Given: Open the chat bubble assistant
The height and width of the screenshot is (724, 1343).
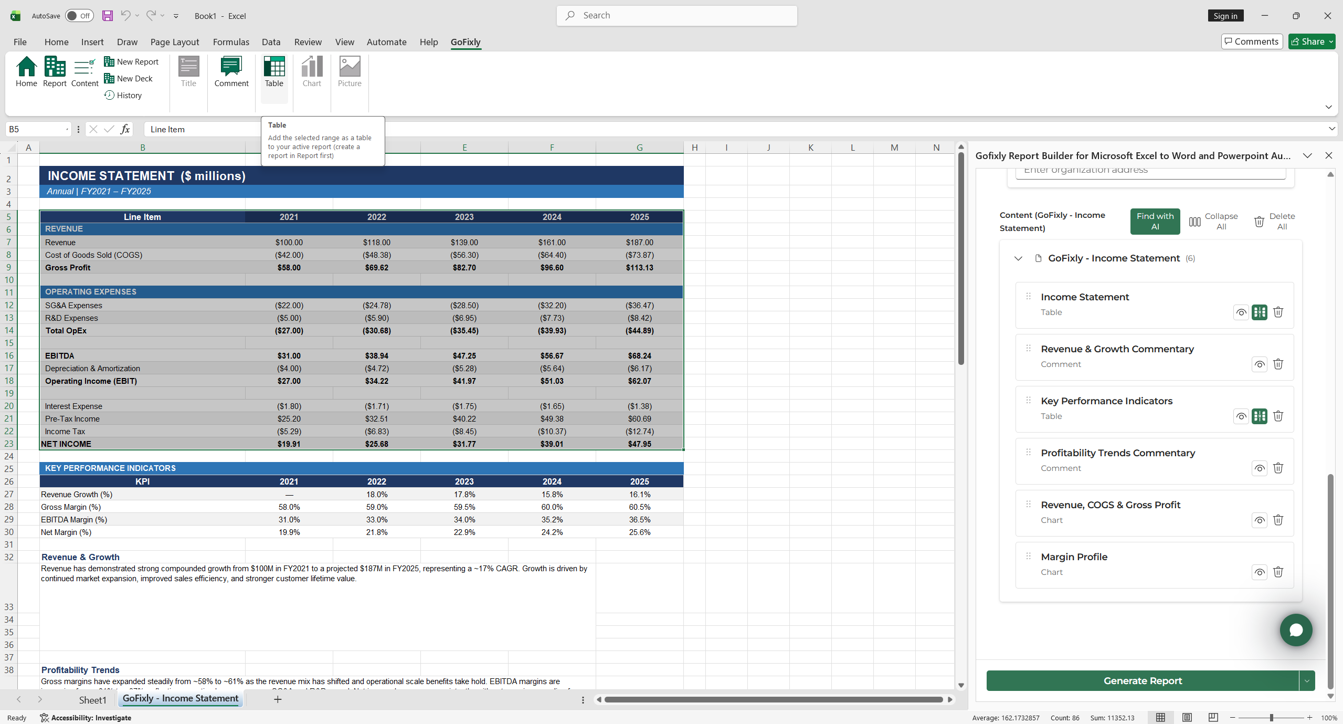Looking at the screenshot, I should tap(1296, 630).
